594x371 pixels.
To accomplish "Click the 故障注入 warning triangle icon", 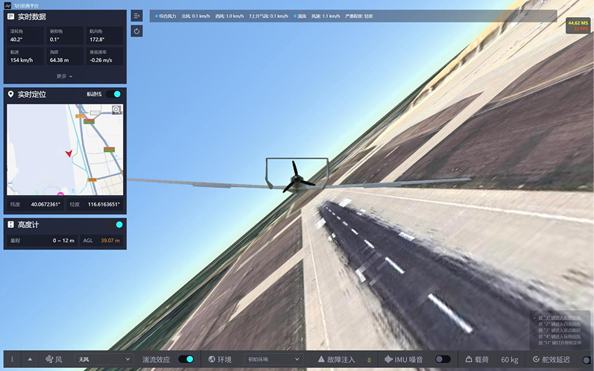I will [x=321, y=359].
